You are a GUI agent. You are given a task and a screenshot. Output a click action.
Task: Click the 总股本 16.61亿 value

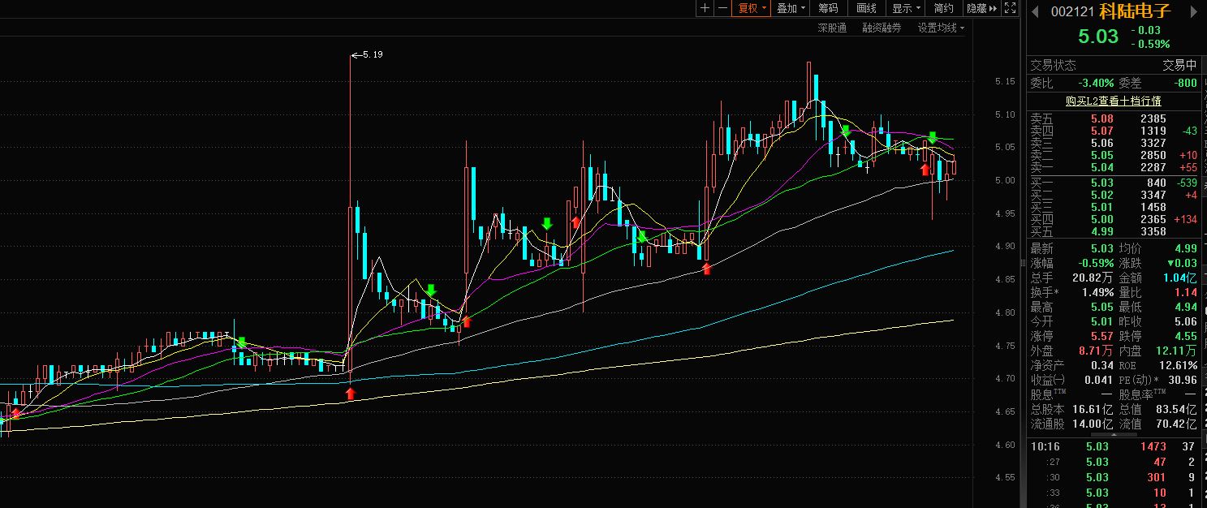tap(1093, 409)
